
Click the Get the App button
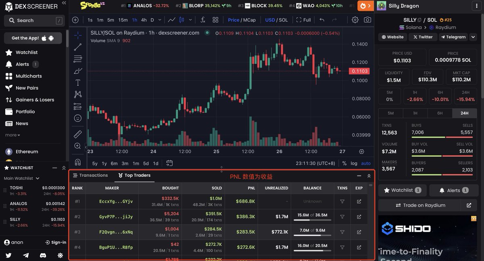pos(33,38)
